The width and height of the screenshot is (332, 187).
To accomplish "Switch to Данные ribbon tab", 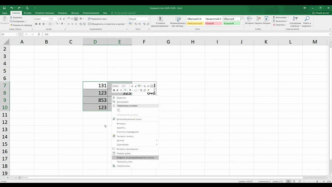I will coord(75,13).
